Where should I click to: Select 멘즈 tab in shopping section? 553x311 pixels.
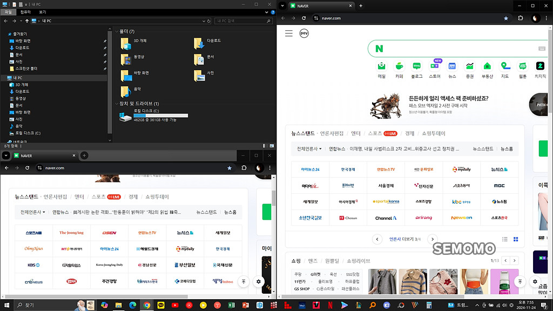pos(313,261)
